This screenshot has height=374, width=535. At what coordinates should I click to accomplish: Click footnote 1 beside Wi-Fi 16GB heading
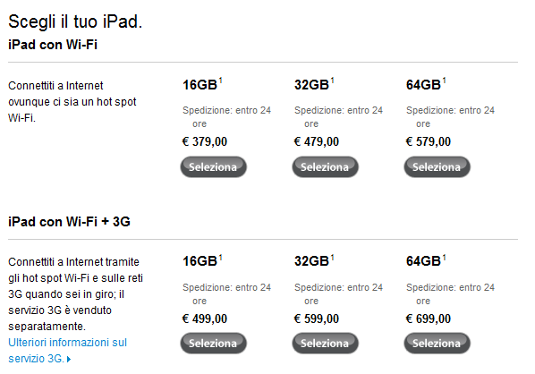pos(220,81)
